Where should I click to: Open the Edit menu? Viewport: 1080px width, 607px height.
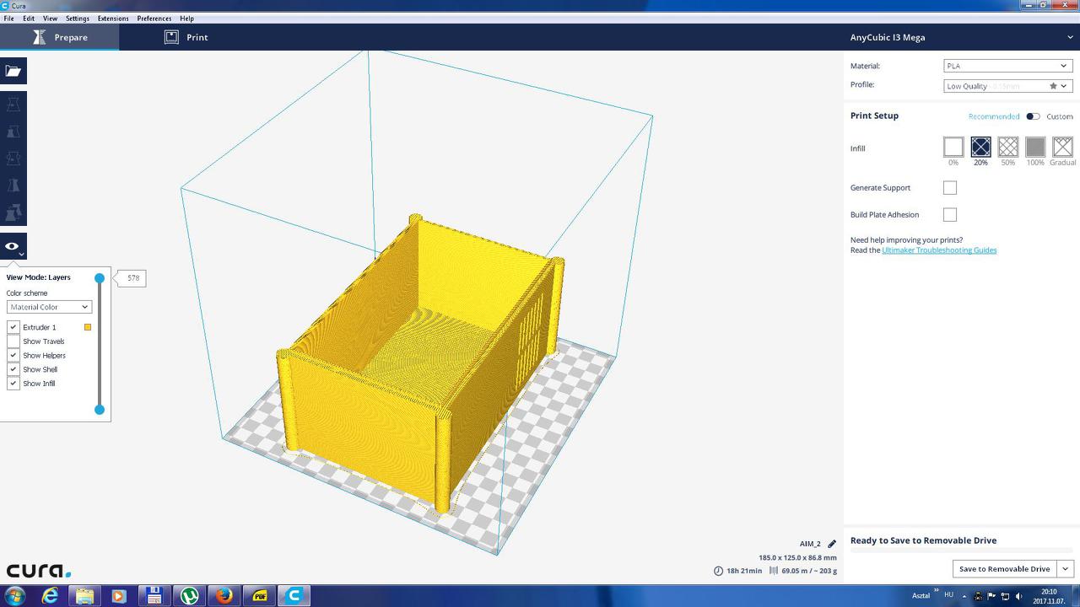(29, 19)
